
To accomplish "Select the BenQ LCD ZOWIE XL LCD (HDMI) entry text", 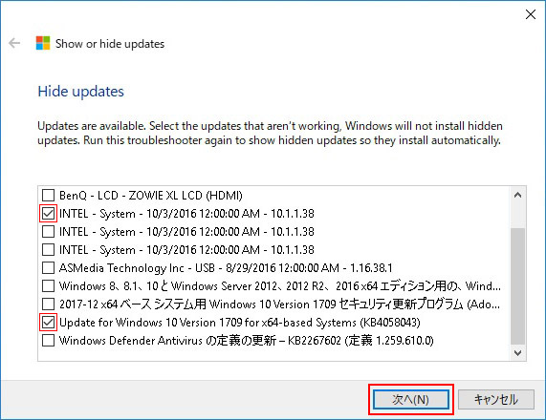I will pos(151,196).
